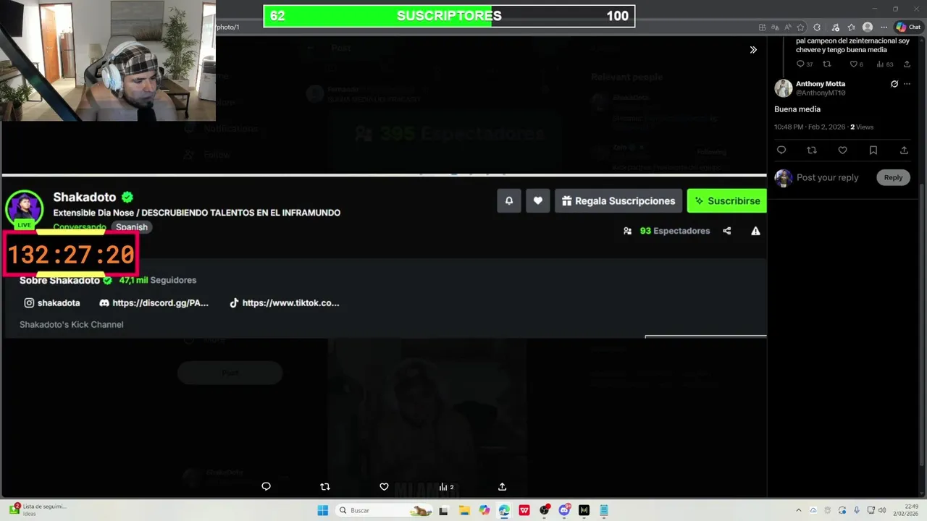
Task: Add page to favorites star icon
Action: pos(800,27)
